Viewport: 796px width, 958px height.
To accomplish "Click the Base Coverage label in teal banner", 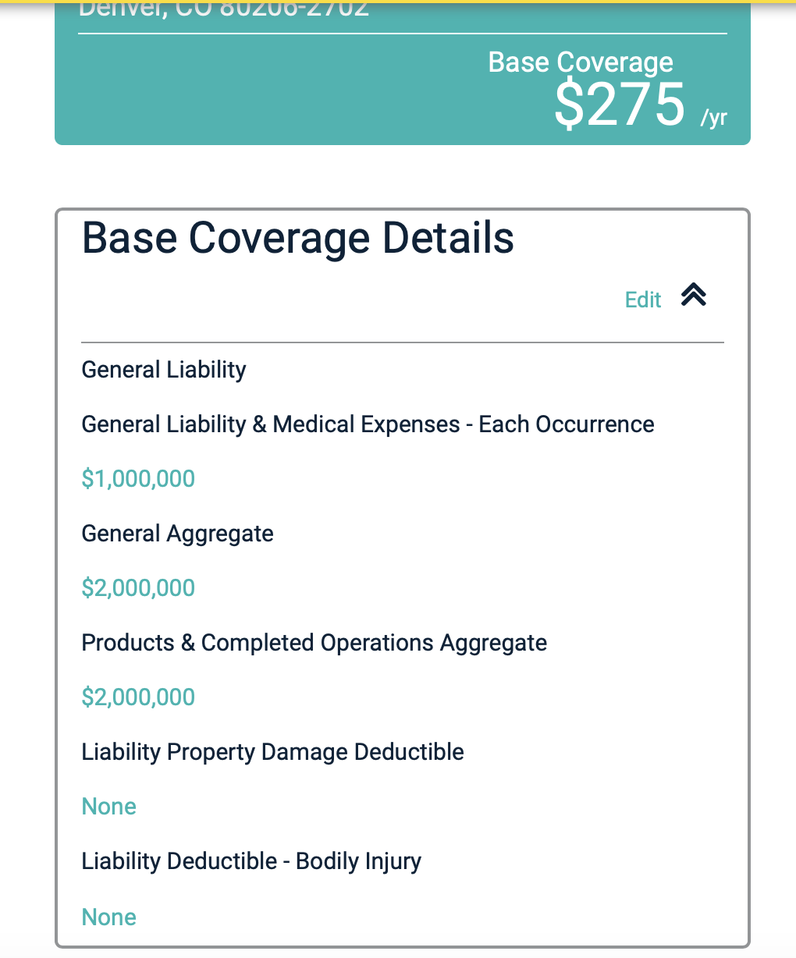I will point(581,62).
